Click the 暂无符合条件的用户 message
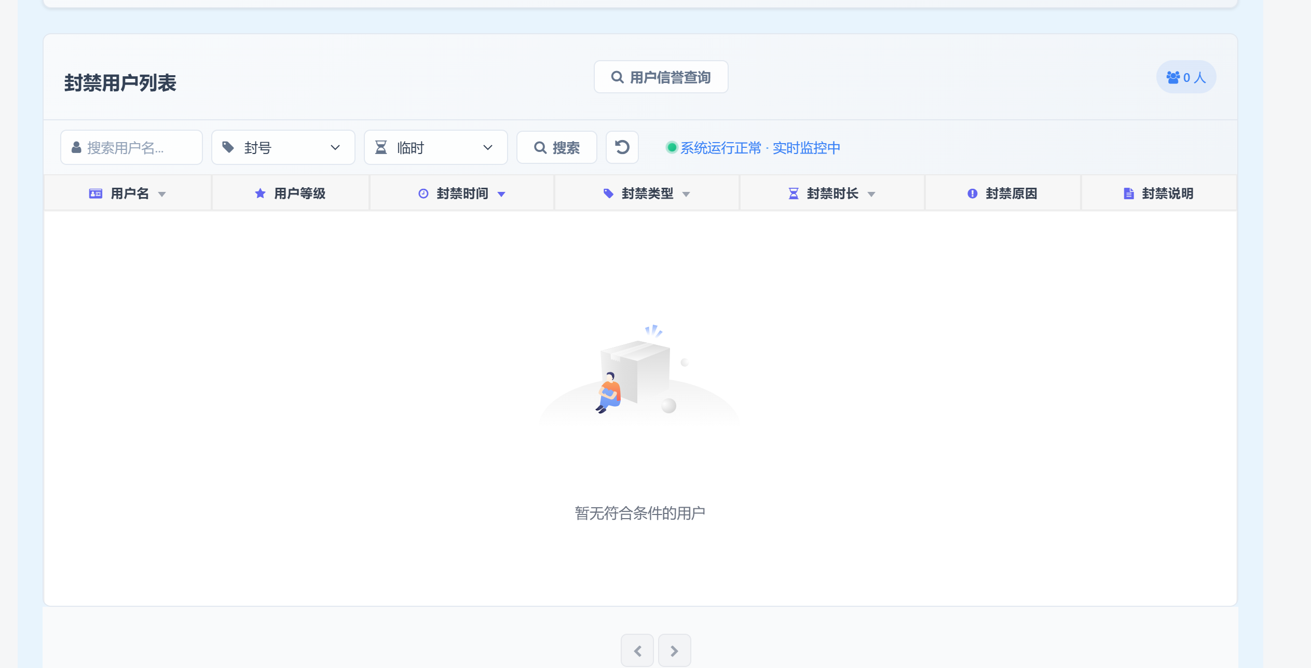1311x668 pixels. [x=640, y=513]
